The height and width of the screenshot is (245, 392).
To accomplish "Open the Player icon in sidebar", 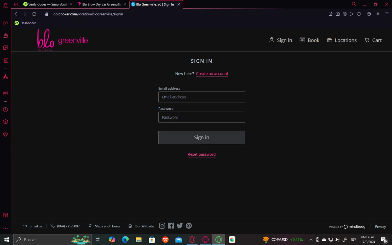I will (5, 93).
